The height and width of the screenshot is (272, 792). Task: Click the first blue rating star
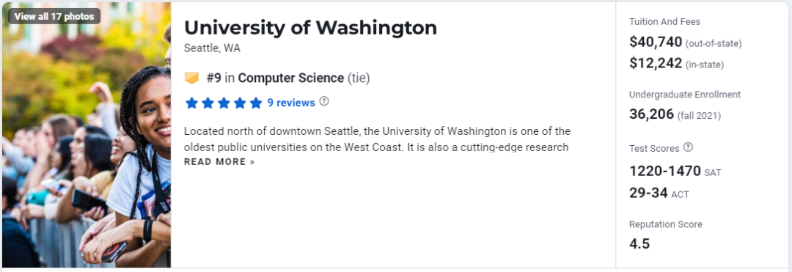click(x=191, y=103)
